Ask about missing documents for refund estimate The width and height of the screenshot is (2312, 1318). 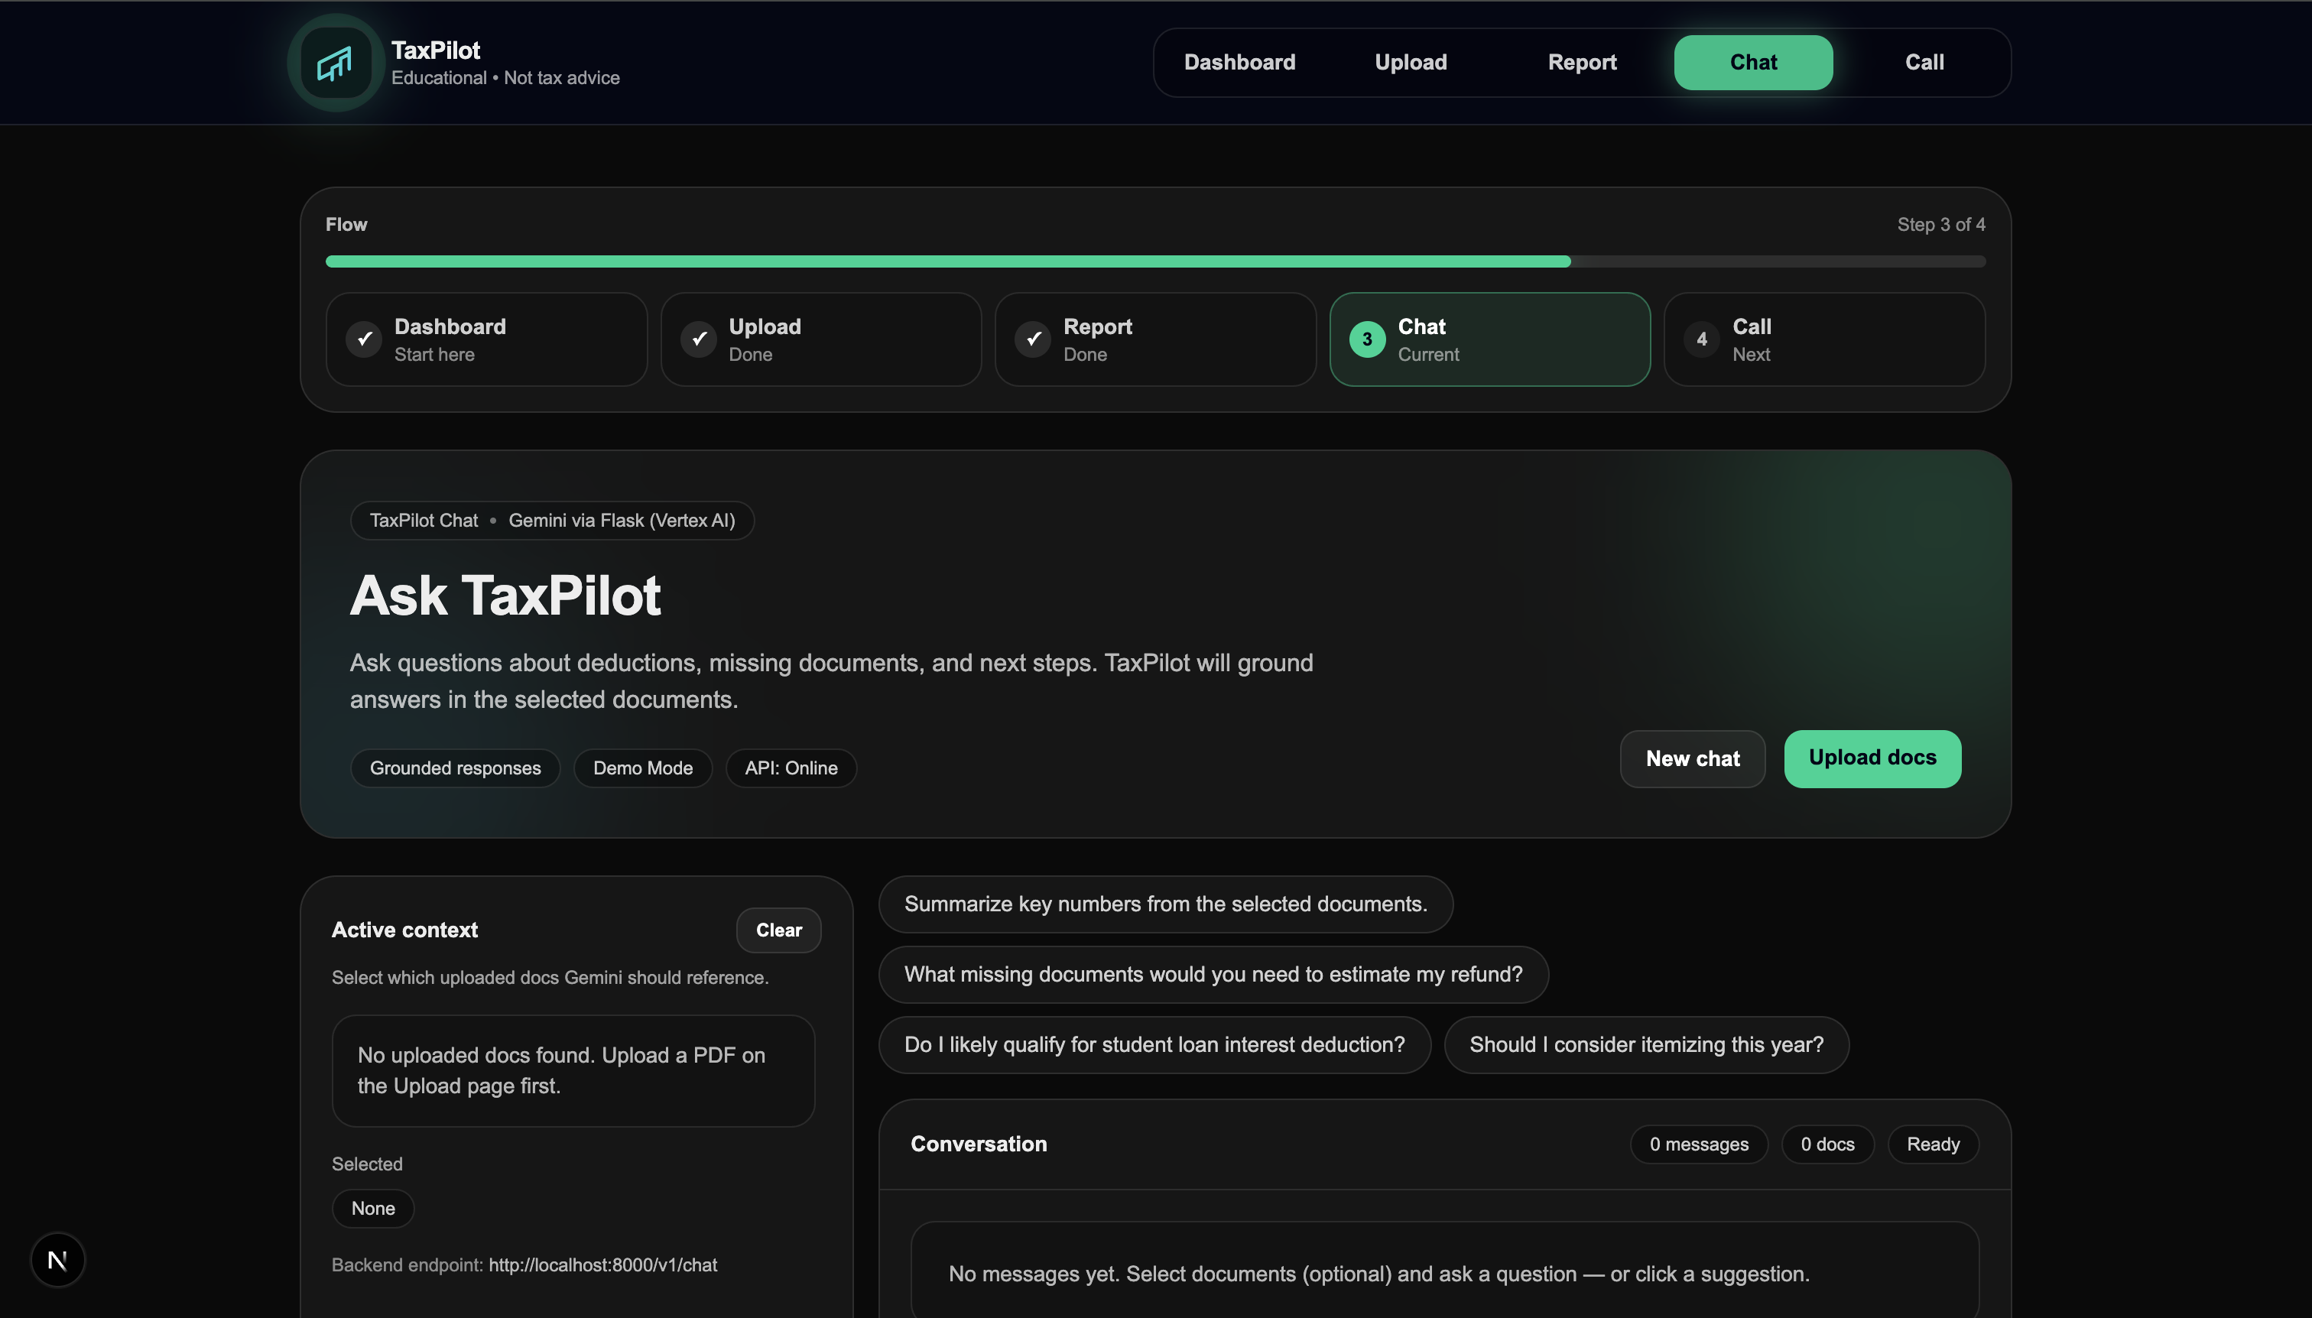[1213, 974]
